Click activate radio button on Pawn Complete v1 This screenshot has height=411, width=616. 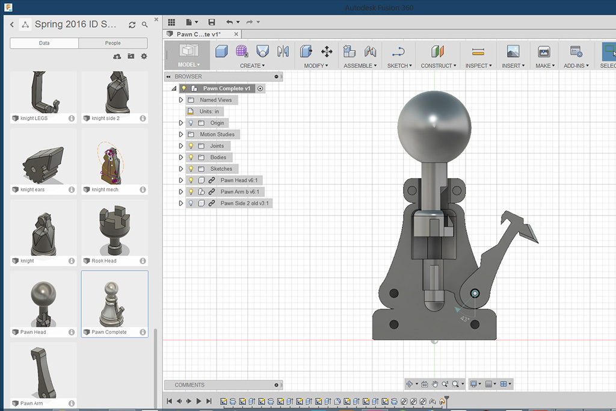[x=260, y=88]
